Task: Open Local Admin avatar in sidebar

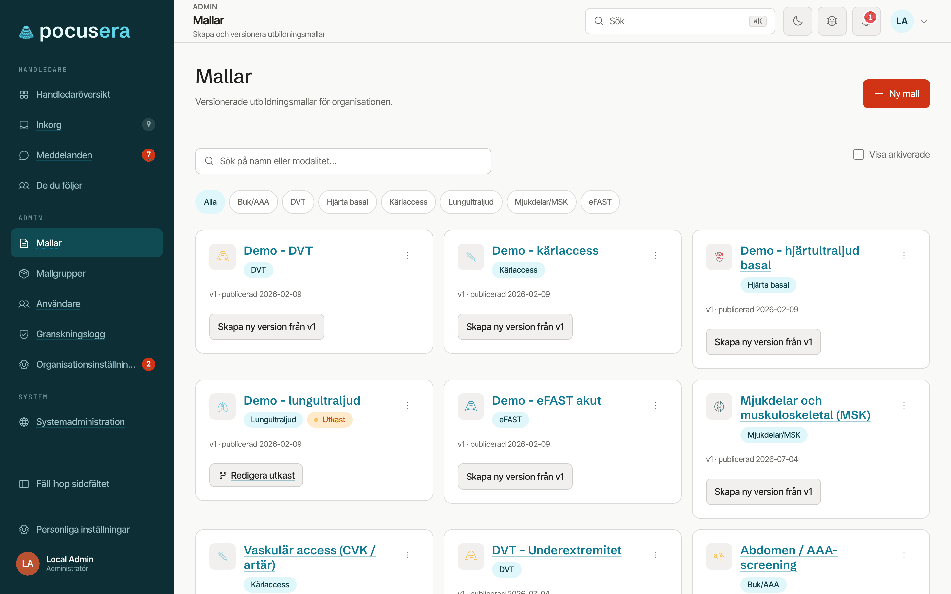Action: 27,563
